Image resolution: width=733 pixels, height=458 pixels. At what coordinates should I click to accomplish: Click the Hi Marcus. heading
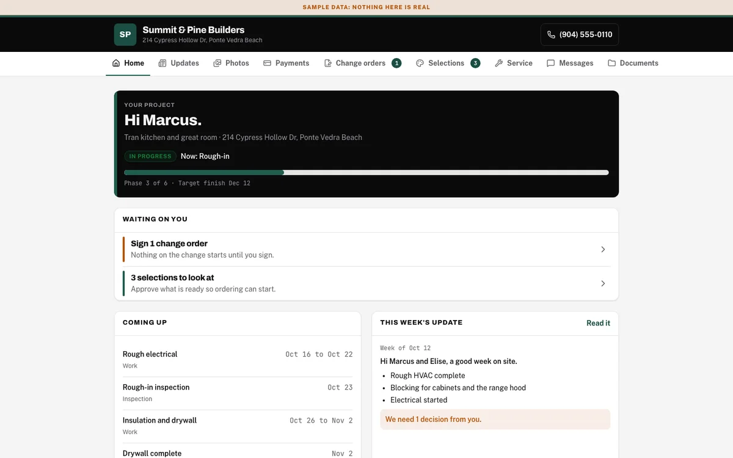162,120
